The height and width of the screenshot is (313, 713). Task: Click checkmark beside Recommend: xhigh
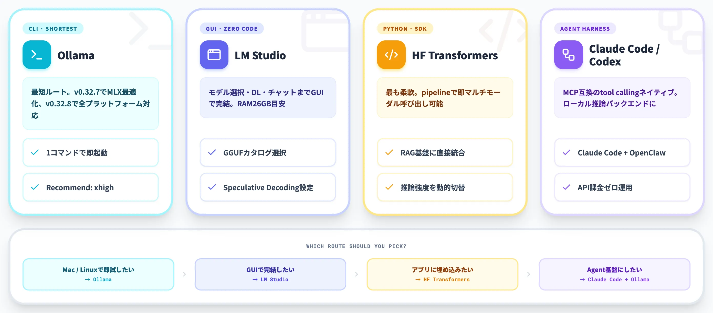point(35,187)
